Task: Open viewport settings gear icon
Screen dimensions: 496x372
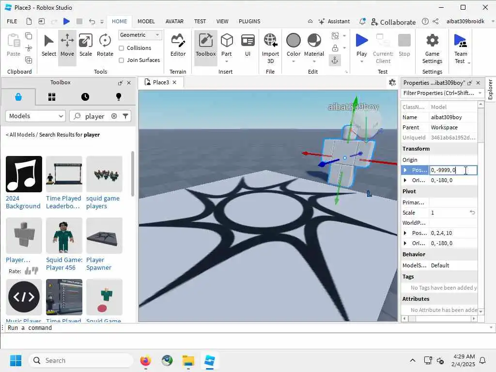Action: pyautogui.click(x=392, y=82)
